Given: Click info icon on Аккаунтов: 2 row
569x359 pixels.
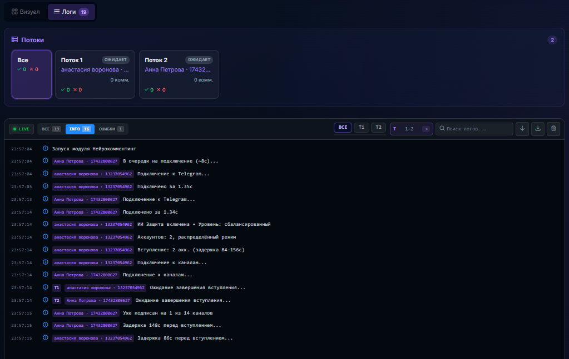Looking at the screenshot, I should (x=46, y=237).
